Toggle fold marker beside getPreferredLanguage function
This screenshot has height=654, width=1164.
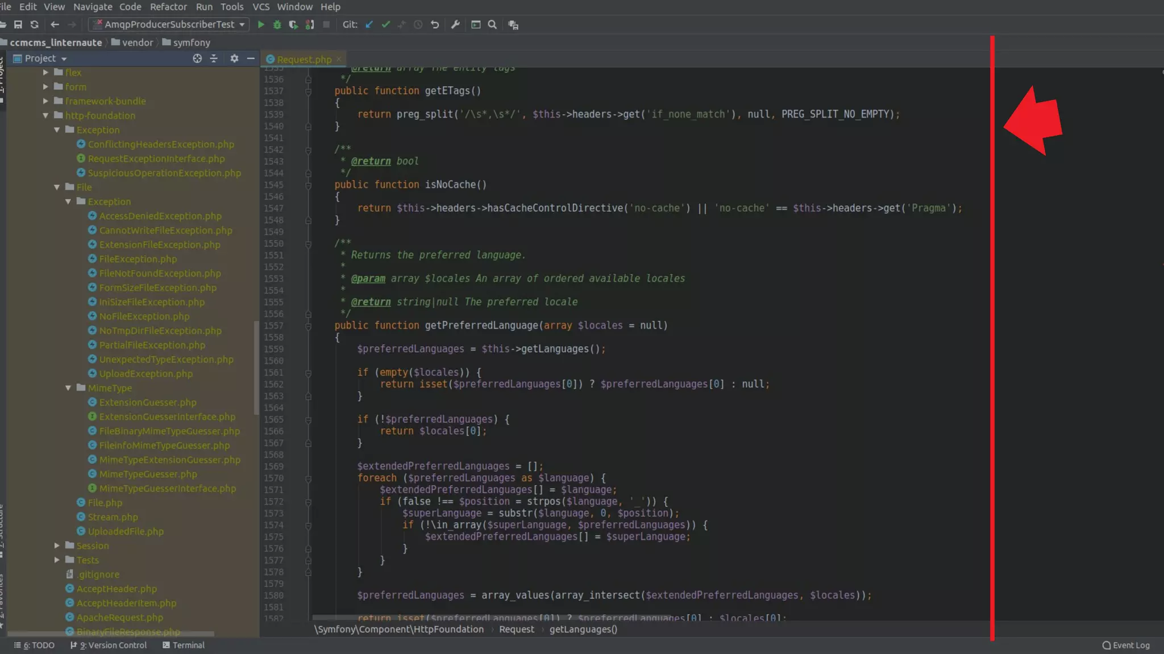(x=308, y=326)
